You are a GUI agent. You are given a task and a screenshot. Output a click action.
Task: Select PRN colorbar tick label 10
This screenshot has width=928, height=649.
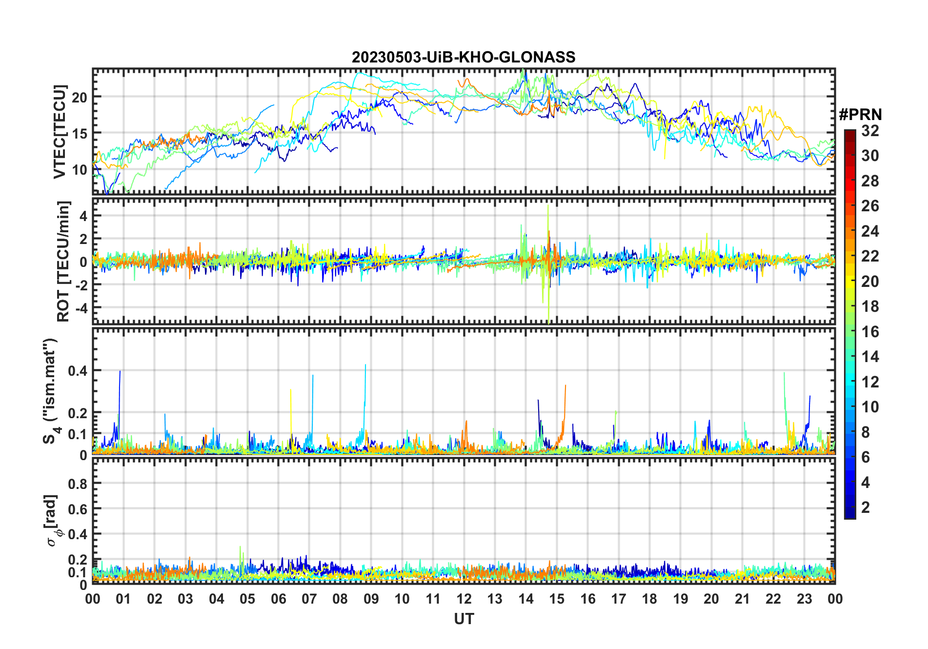point(870,407)
